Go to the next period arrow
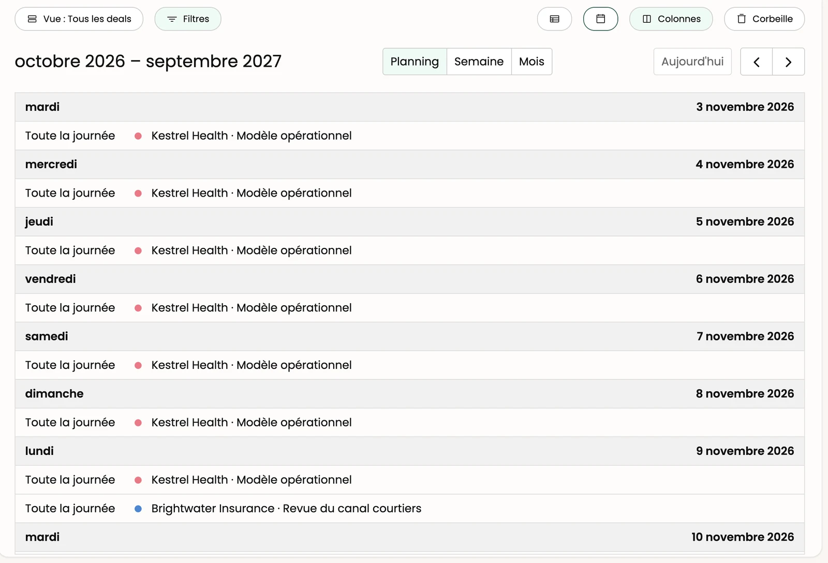 tap(788, 62)
